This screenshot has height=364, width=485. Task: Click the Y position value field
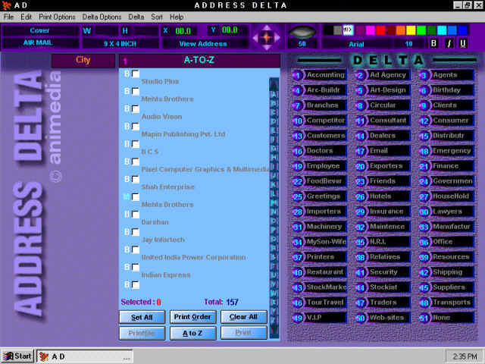(x=230, y=30)
